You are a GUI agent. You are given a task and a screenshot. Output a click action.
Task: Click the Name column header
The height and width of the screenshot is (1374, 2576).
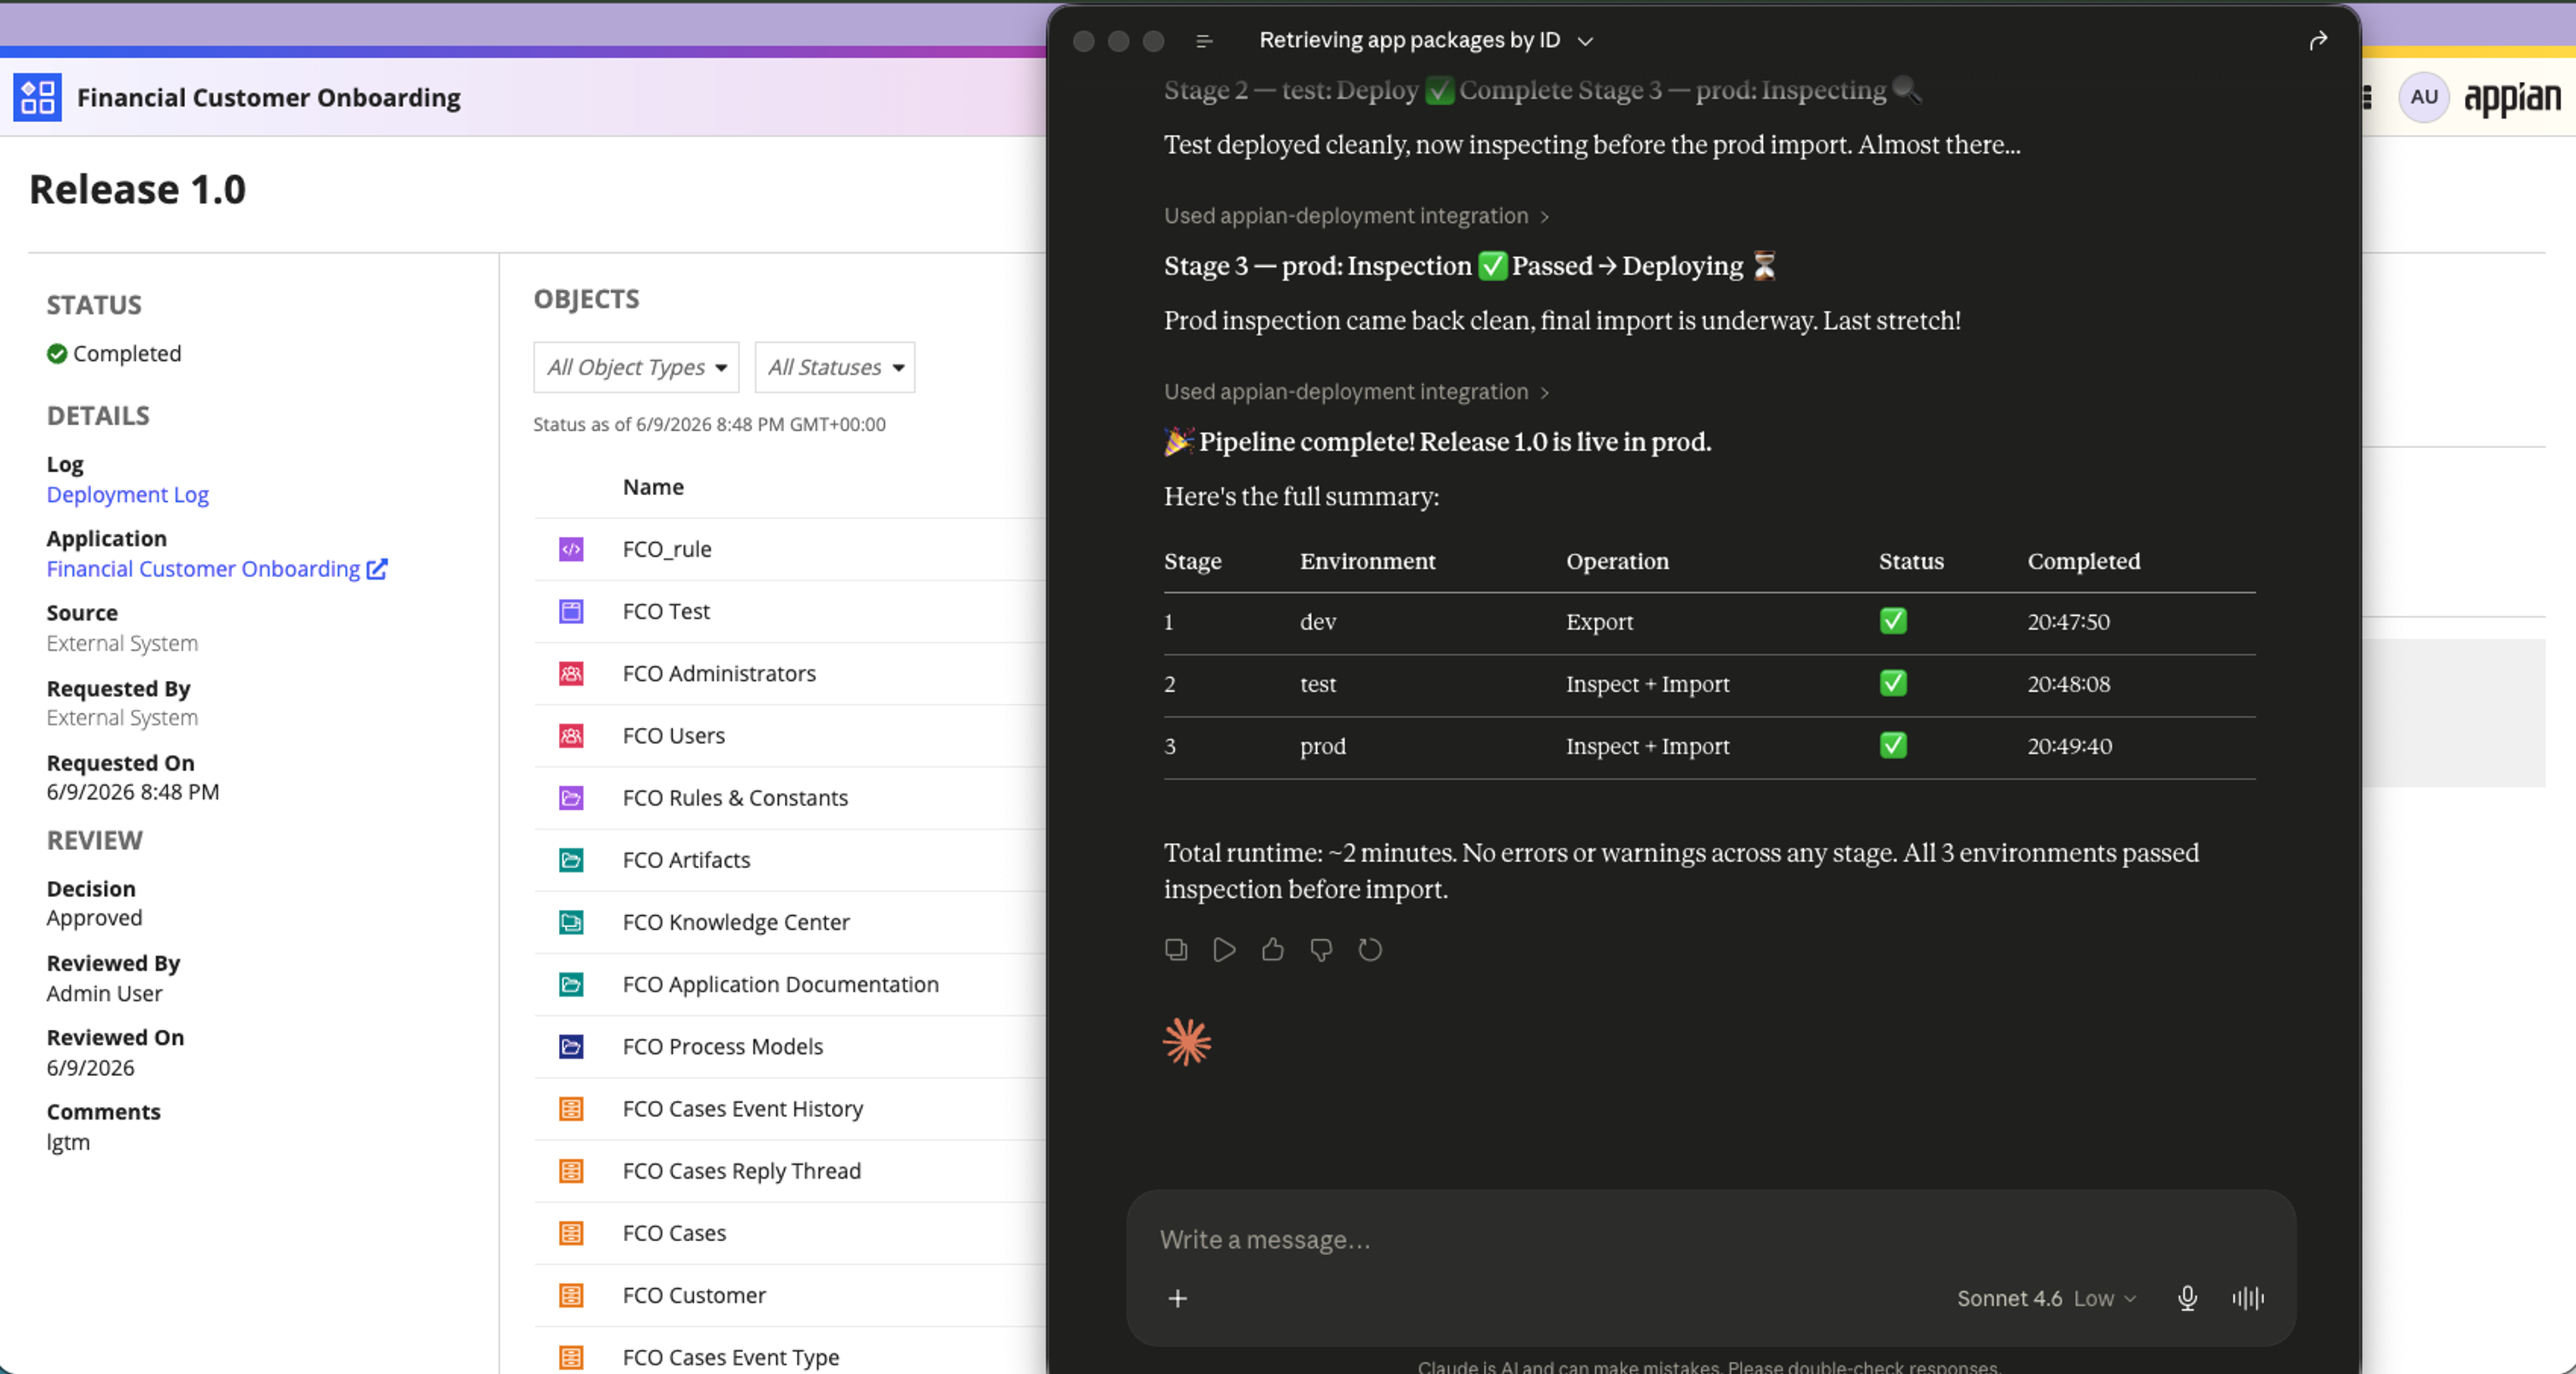click(653, 487)
